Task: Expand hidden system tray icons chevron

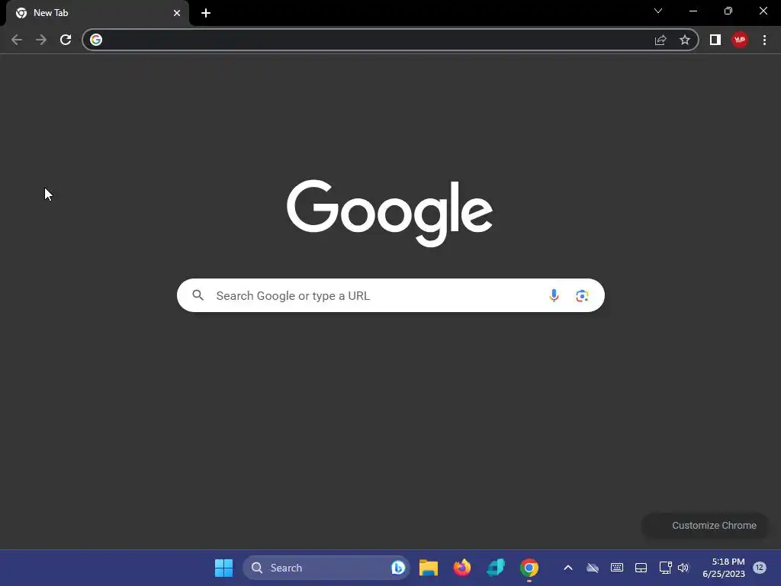Action: click(x=567, y=568)
